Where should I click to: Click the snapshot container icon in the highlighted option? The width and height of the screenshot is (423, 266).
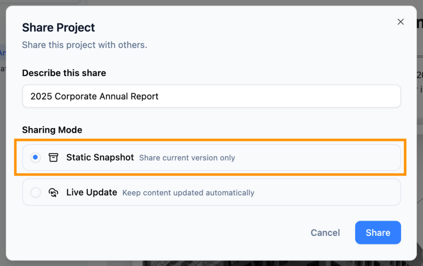[53, 157]
